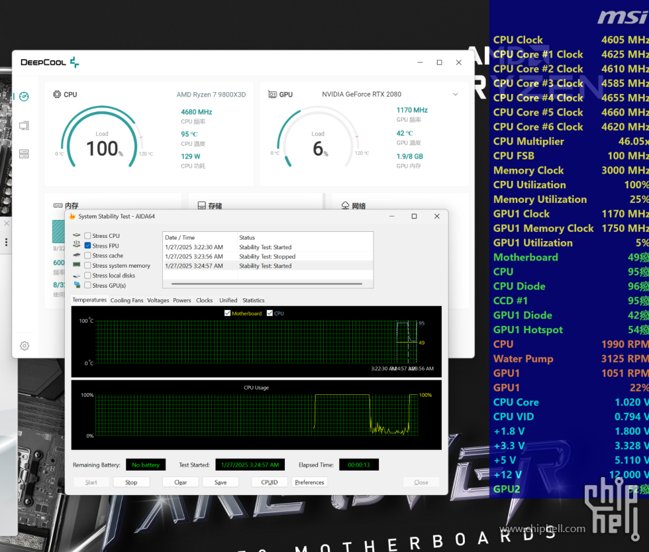Click the Test Started 1/27/2025 3:24:57 AM field
The image size is (649, 552).
point(250,465)
